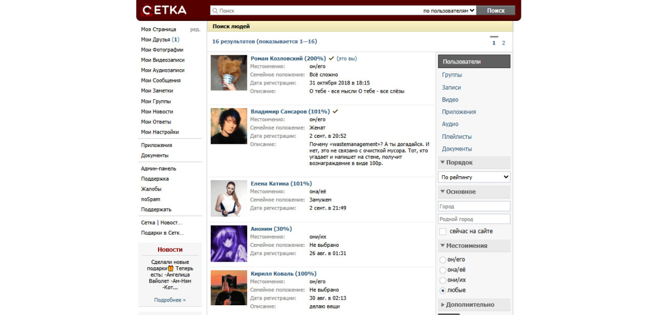Go to results page 1
The height and width of the screenshot is (315, 655).
[x=494, y=43]
